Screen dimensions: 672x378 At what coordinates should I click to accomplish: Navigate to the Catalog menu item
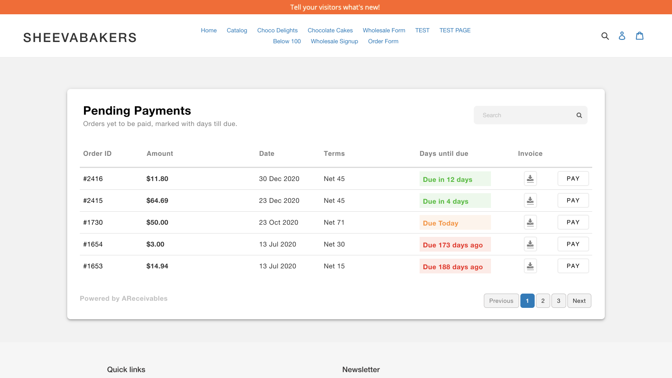click(x=237, y=30)
